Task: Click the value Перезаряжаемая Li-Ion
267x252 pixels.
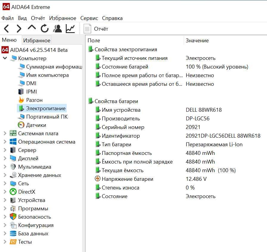Action: point(214,144)
